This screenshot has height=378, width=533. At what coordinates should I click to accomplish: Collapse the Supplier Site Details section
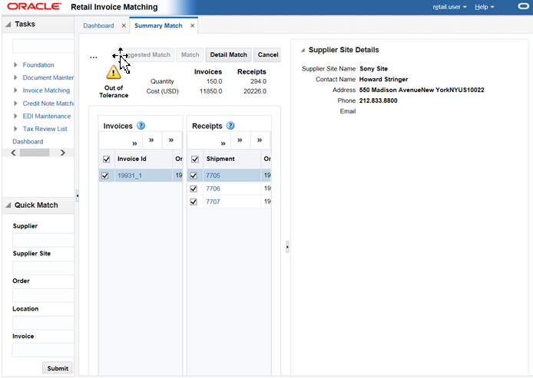(x=303, y=50)
